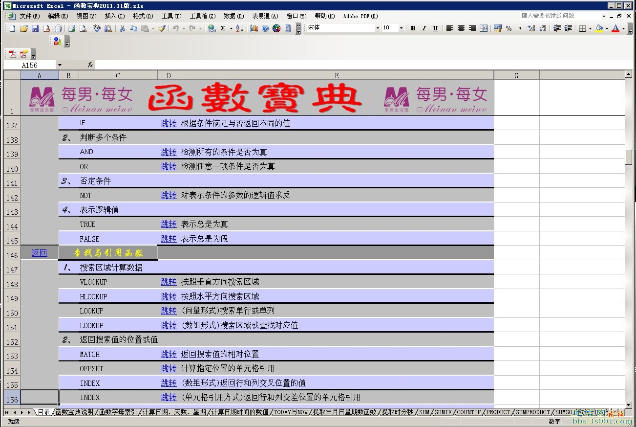The height and width of the screenshot is (427, 636).
Task: Toggle bold formatting
Action: (413, 28)
